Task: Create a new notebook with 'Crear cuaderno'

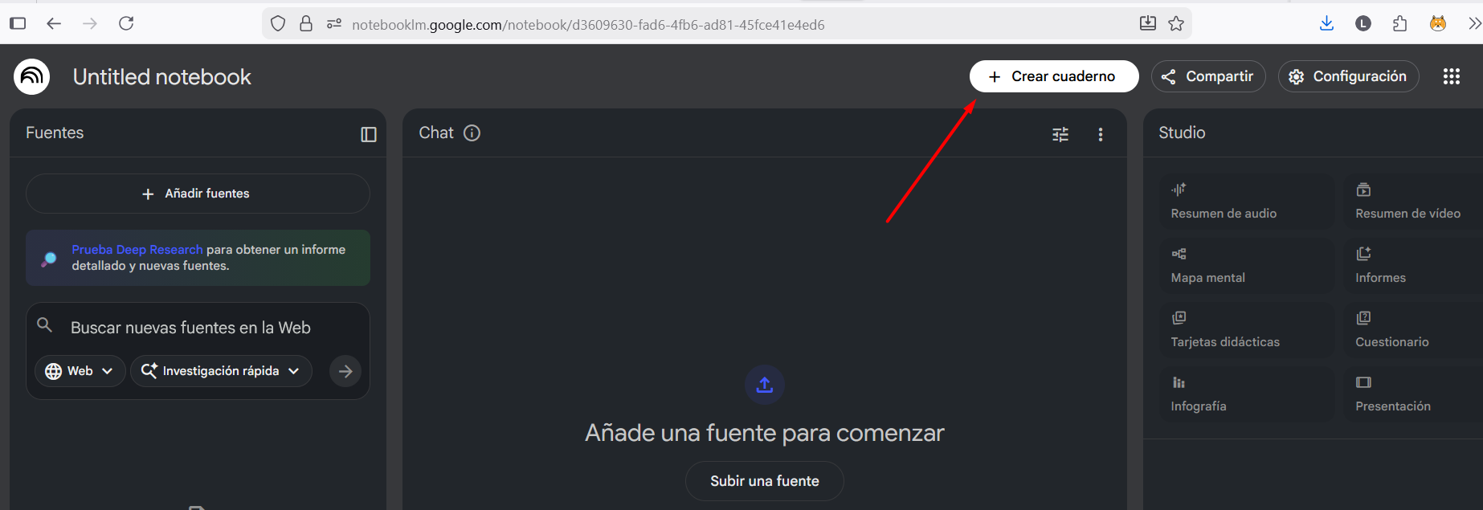Action: pyautogui.click(x=1054, y=76)
